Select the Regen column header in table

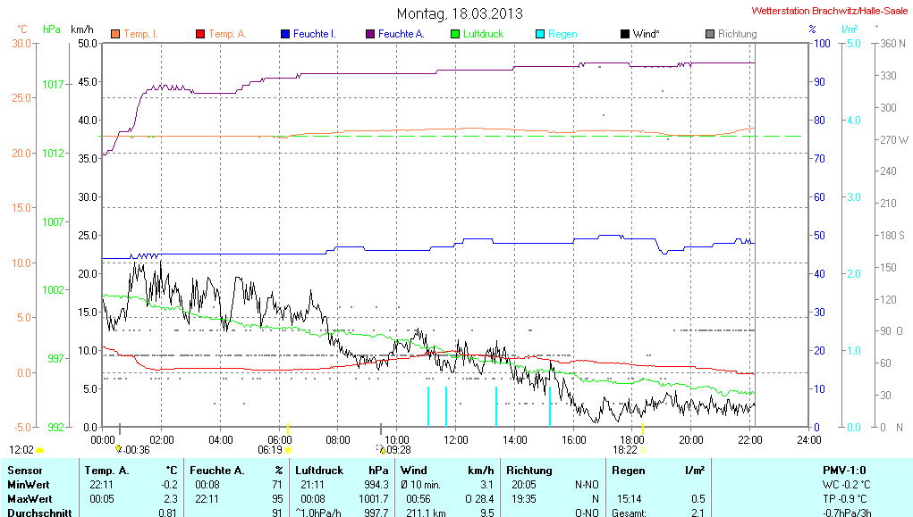[x=627, y=470]
